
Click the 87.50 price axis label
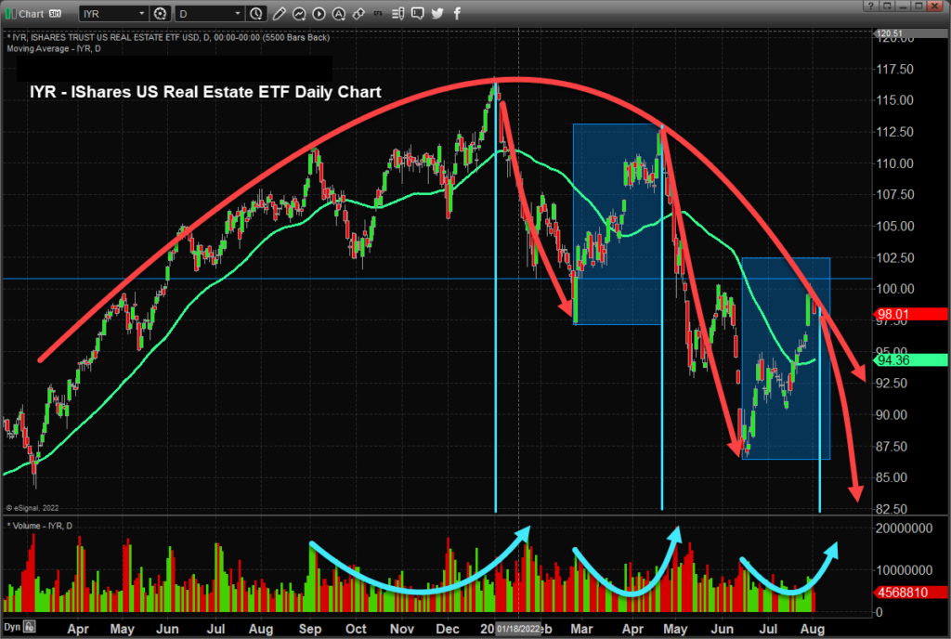[892, 446]
